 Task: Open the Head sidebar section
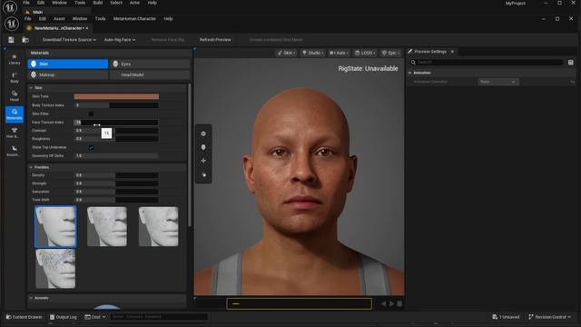click(15, 95)
